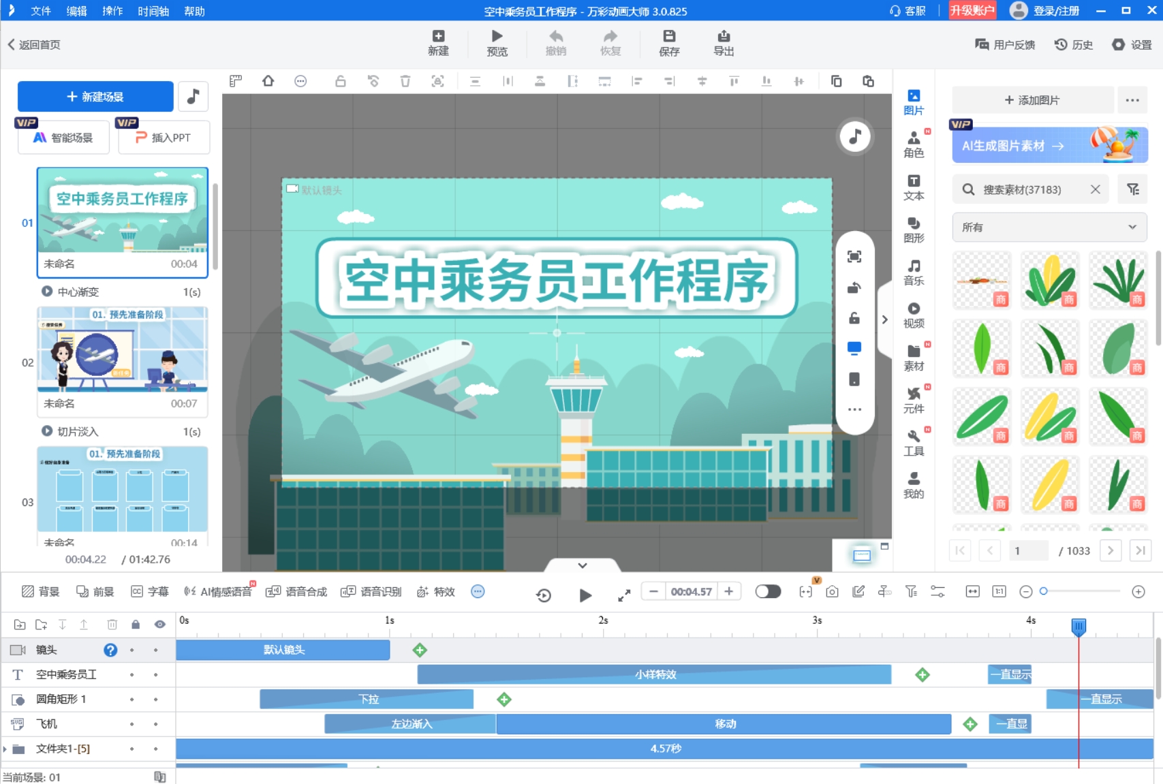Open the 语音合成 speech synthesis tool
The image size is (1163, 784).
[296, 591]
